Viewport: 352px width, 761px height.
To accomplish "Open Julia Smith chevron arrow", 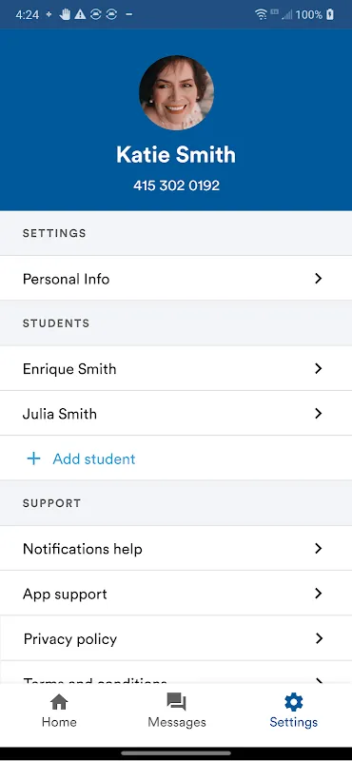I will [318, 413].
